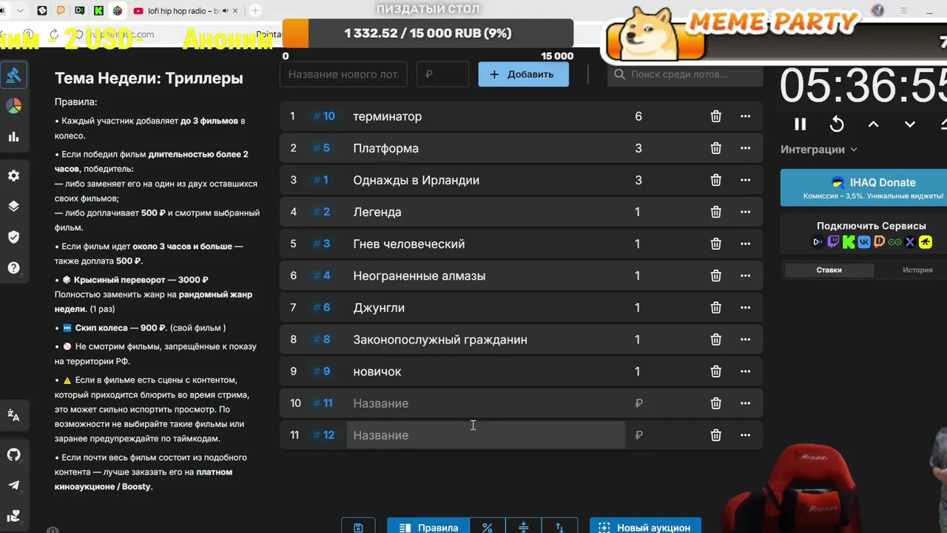947x533 pixels.
Task: Open more options for Платформа lot
Action: coord(745,148)
